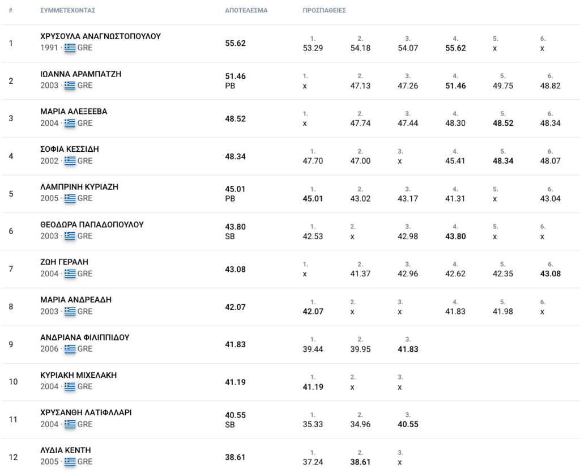Image resolution: width=580 pixels, height=473 pixels.
Task: Click the SB label under 43.80
Action: pos(229,236)
